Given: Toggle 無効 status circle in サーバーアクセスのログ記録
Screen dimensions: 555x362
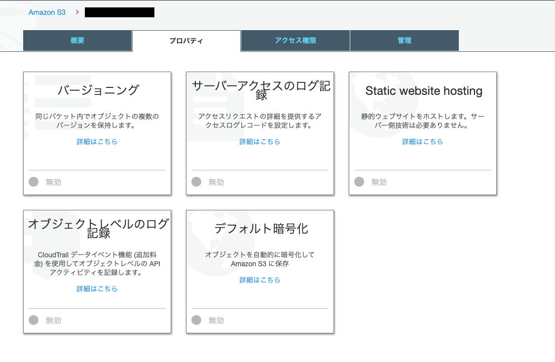Looking at the screenshot, I should click(x=196, y=182).
